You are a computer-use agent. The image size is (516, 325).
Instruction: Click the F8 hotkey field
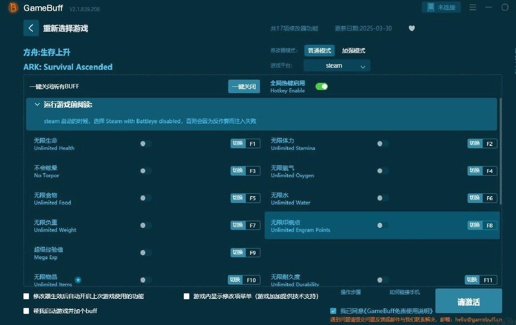point(490,226)
